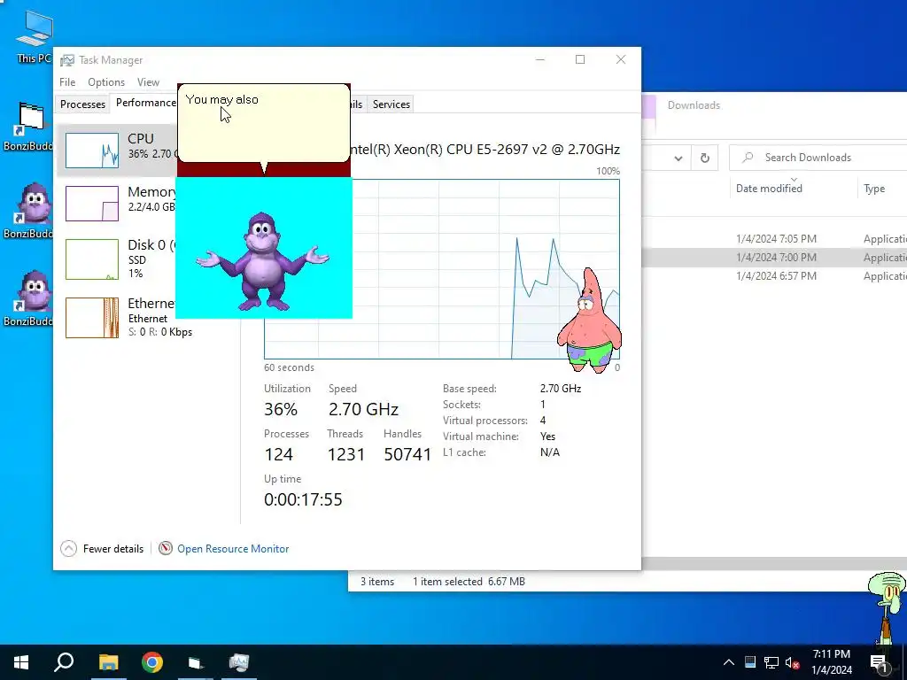Click the horizontal scrollbar in File Explorer
This screenshot has width=907, height=680.
(774, 564)
